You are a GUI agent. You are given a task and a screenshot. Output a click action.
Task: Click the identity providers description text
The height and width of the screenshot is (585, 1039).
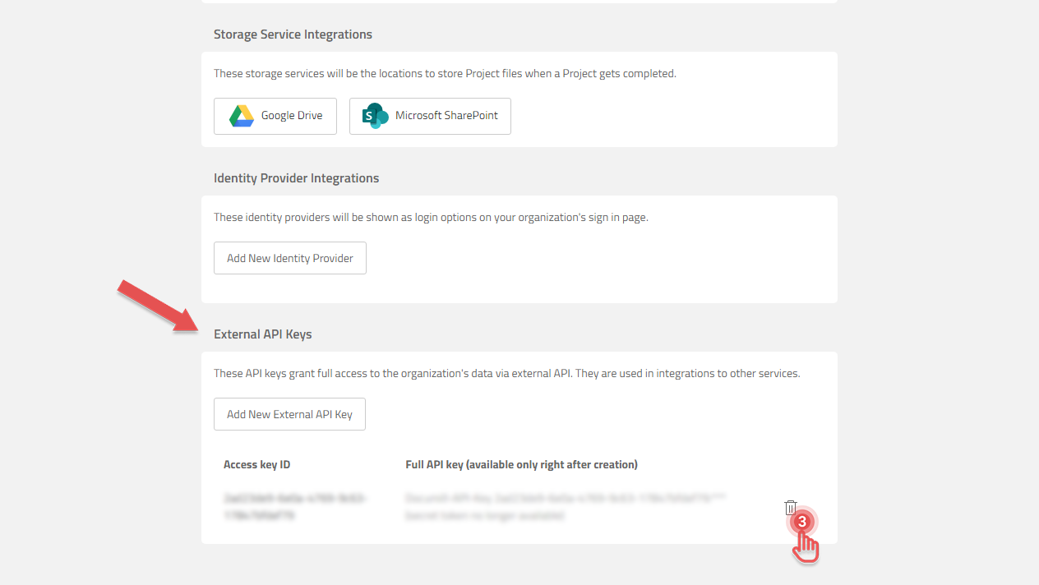(x=430, y=217)
